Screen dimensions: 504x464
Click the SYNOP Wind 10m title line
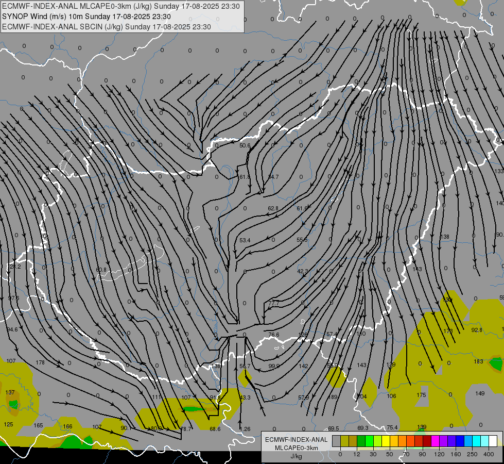coord(86,16)
